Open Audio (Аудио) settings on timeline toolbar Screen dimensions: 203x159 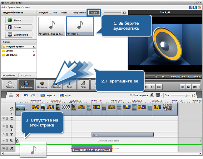point(65,95)
